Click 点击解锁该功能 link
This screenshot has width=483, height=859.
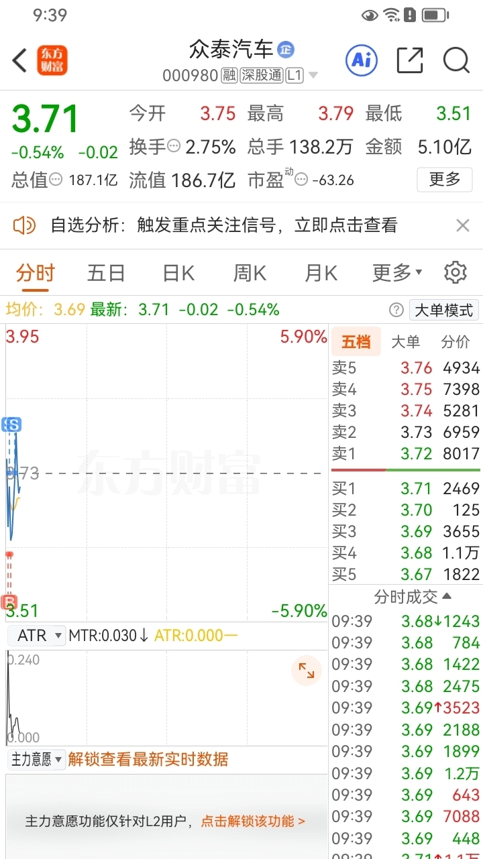253,821
